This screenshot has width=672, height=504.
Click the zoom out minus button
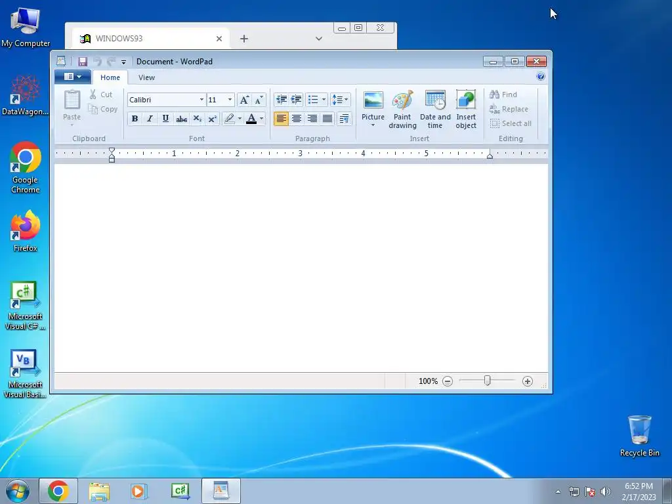[x=448, y=381]
